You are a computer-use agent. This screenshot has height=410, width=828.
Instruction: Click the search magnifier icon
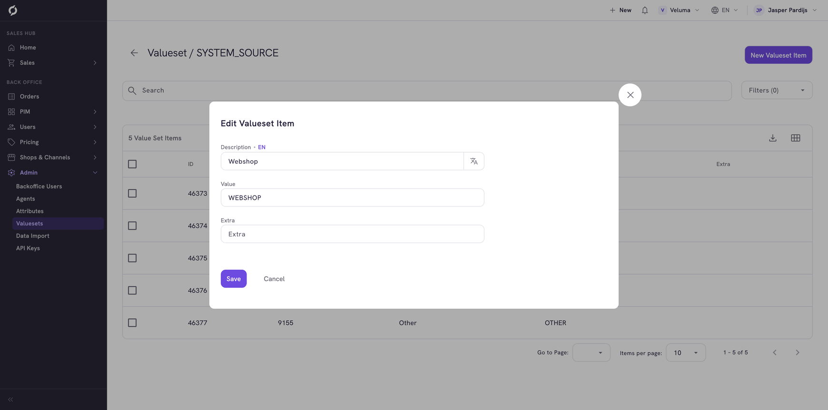tap(132, 90)
